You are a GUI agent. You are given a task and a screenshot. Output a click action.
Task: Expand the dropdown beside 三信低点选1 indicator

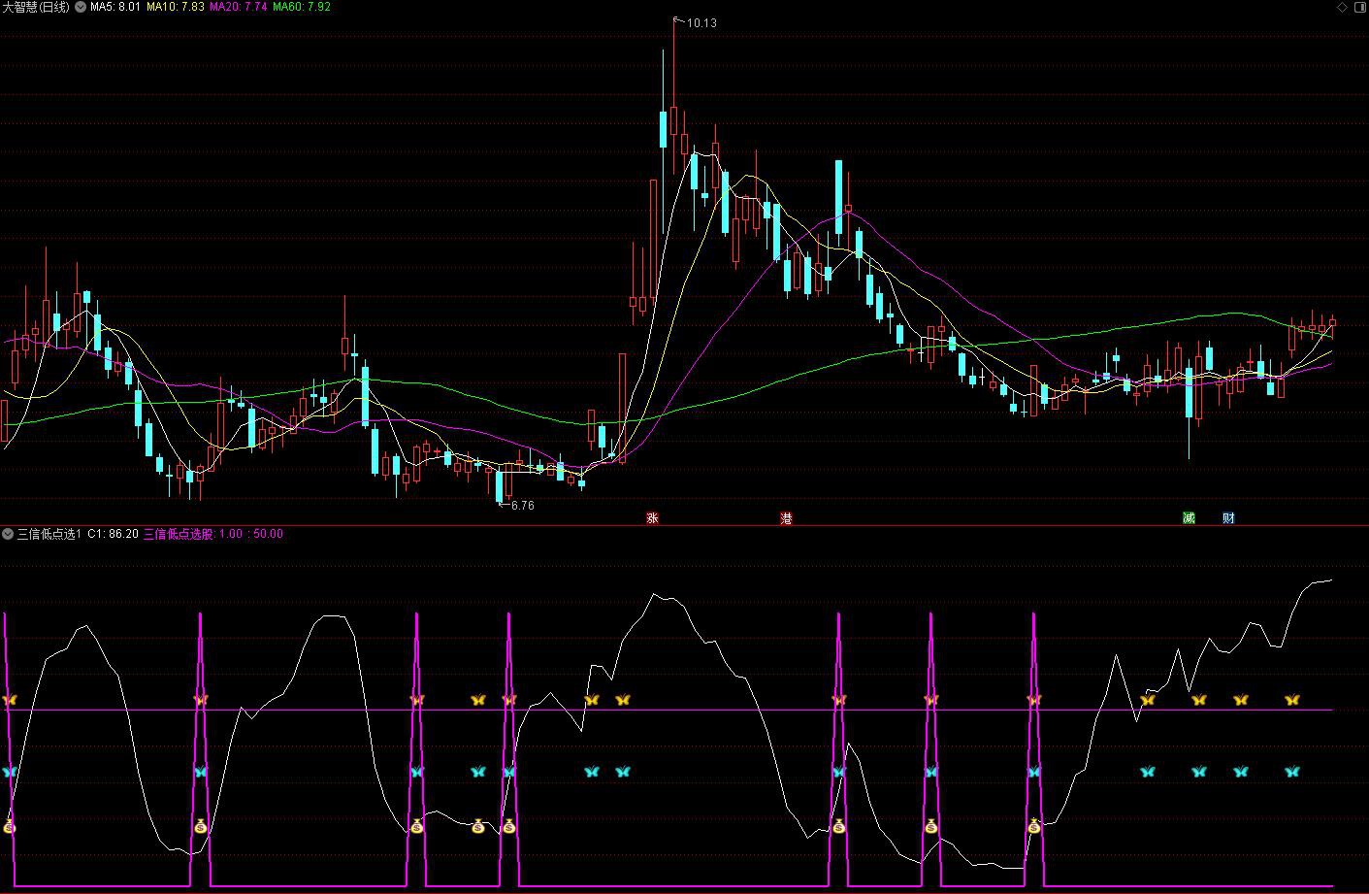(8, 534)
